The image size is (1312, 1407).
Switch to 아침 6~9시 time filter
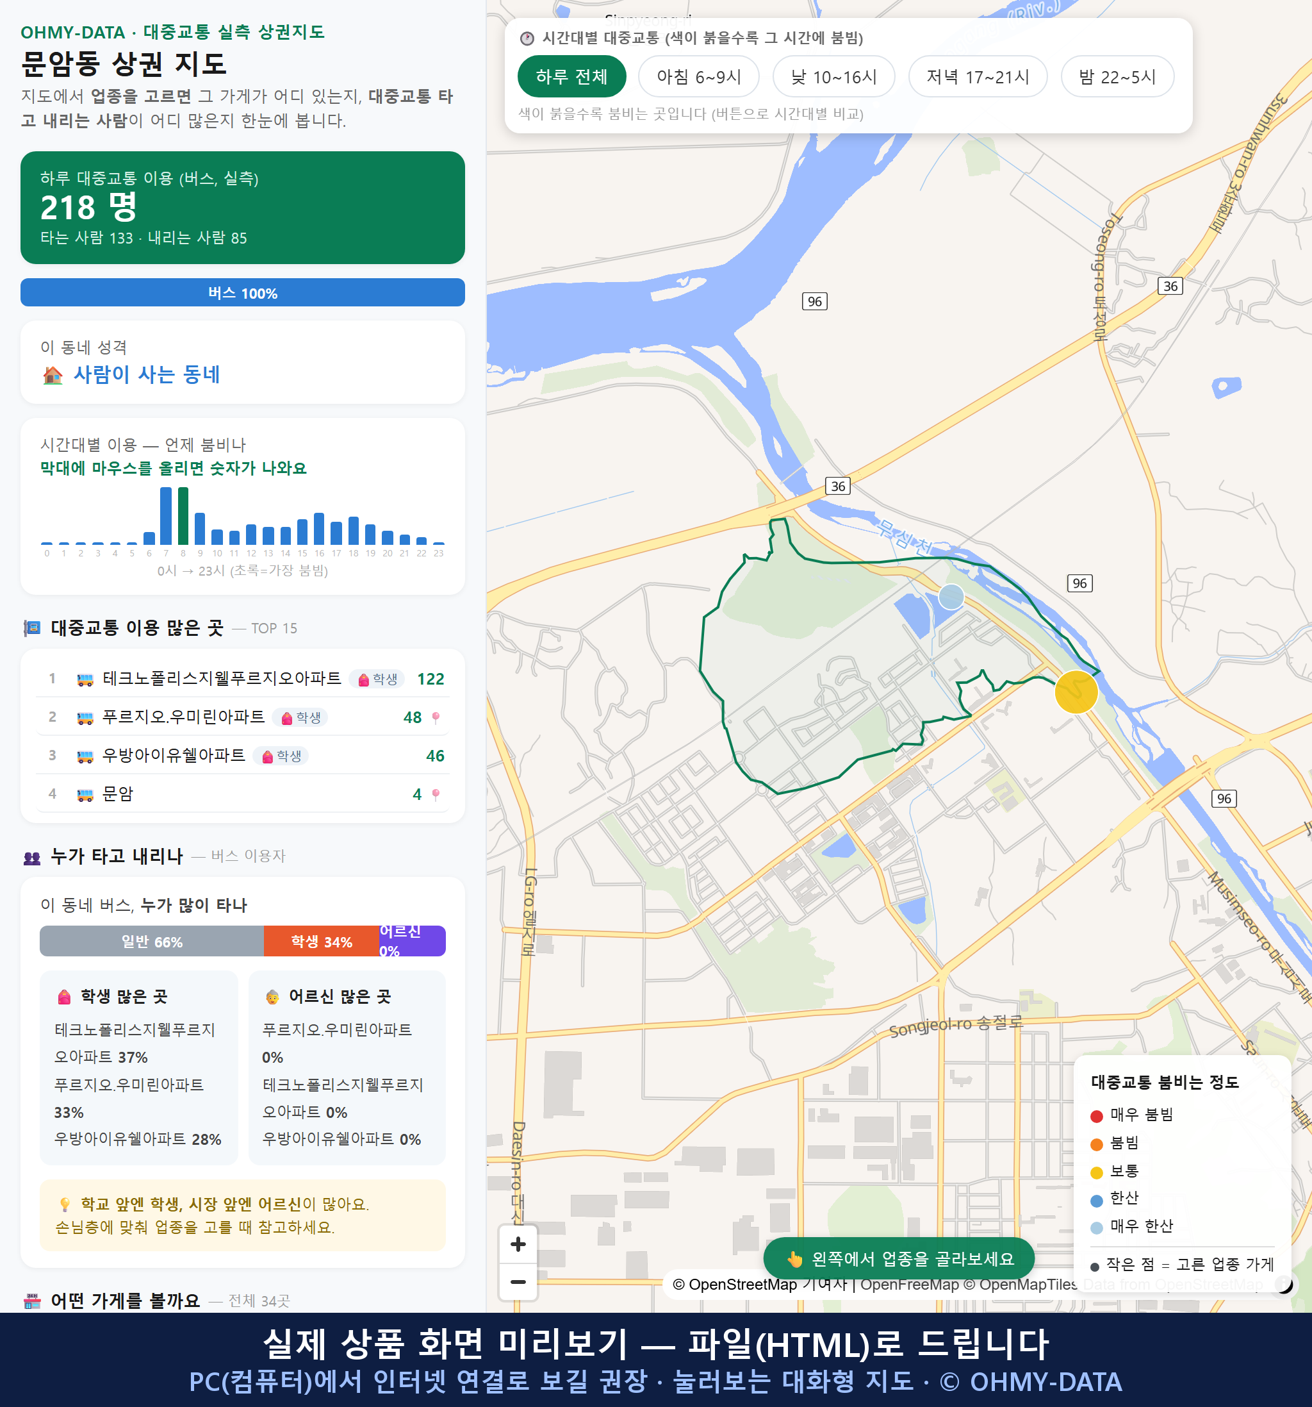pyautogui.click(x=698, y=76)
